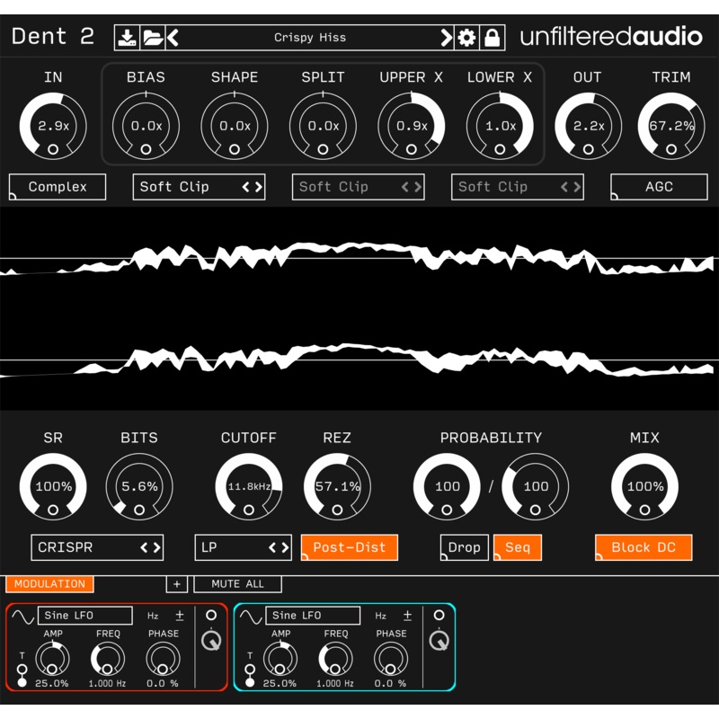719x719 pixels.
Task: Click the 25.0% value in red LFO
Action: tap(52, 683)
